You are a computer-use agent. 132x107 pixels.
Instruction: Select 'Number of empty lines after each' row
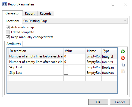tap(36, 62)
